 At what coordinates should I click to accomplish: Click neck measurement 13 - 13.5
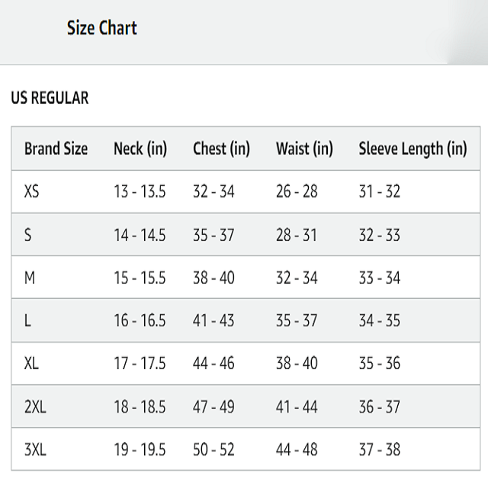point(140,192)
